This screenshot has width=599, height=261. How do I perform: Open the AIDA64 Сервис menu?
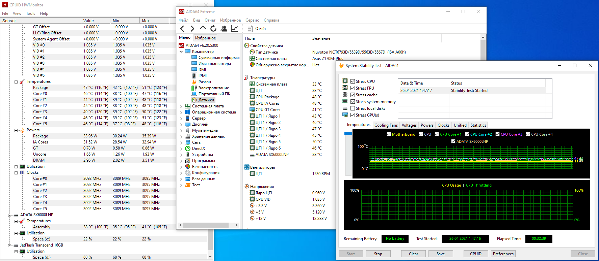pos(252,20)
